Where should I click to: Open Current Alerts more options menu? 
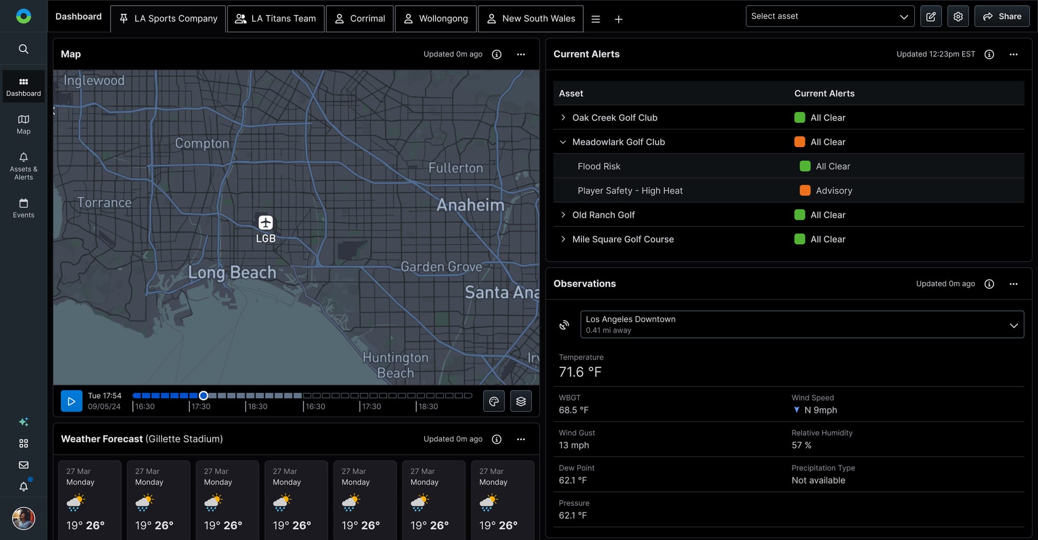click(x=1013, y=54)
